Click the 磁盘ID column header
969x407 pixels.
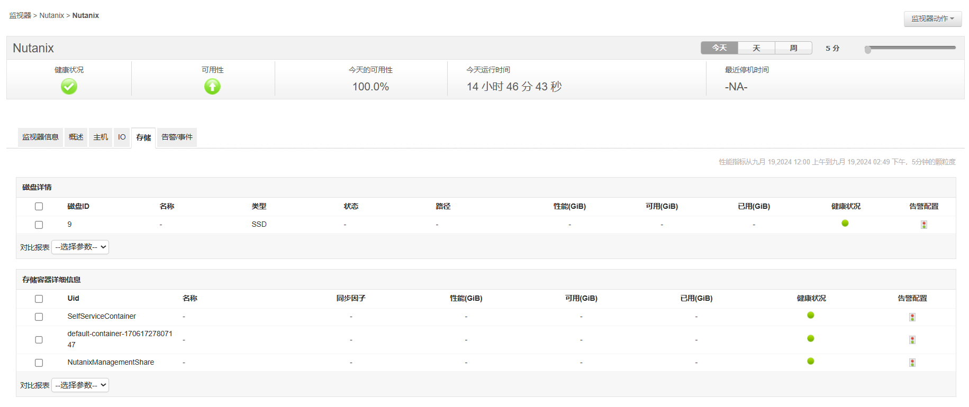pyautogui.click(x=78, y=206)
